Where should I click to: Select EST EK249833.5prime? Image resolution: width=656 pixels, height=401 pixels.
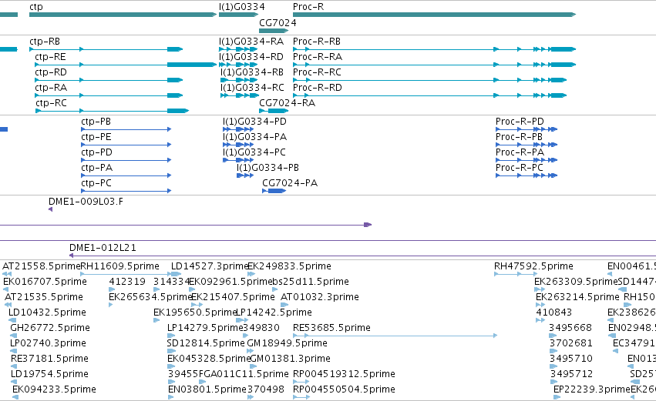click(x=290, y=266)
